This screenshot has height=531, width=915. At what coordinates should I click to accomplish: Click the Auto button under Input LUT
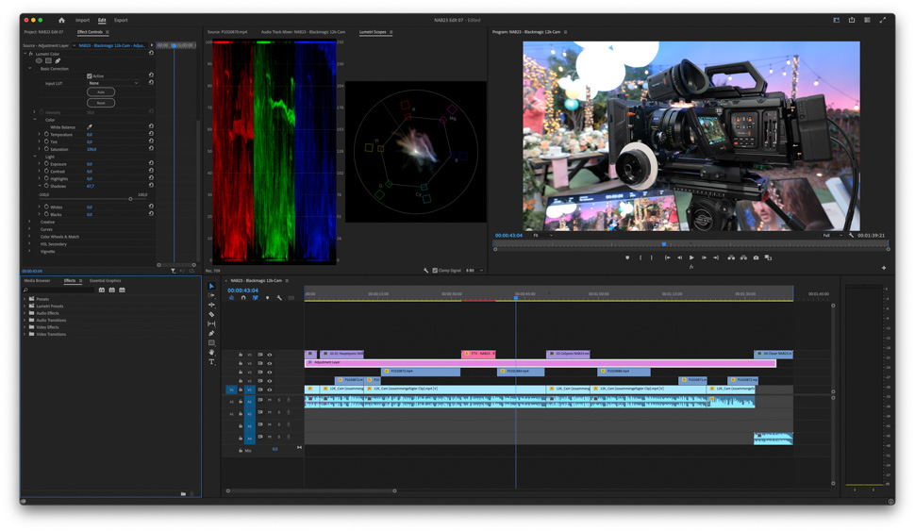point(101,92)
